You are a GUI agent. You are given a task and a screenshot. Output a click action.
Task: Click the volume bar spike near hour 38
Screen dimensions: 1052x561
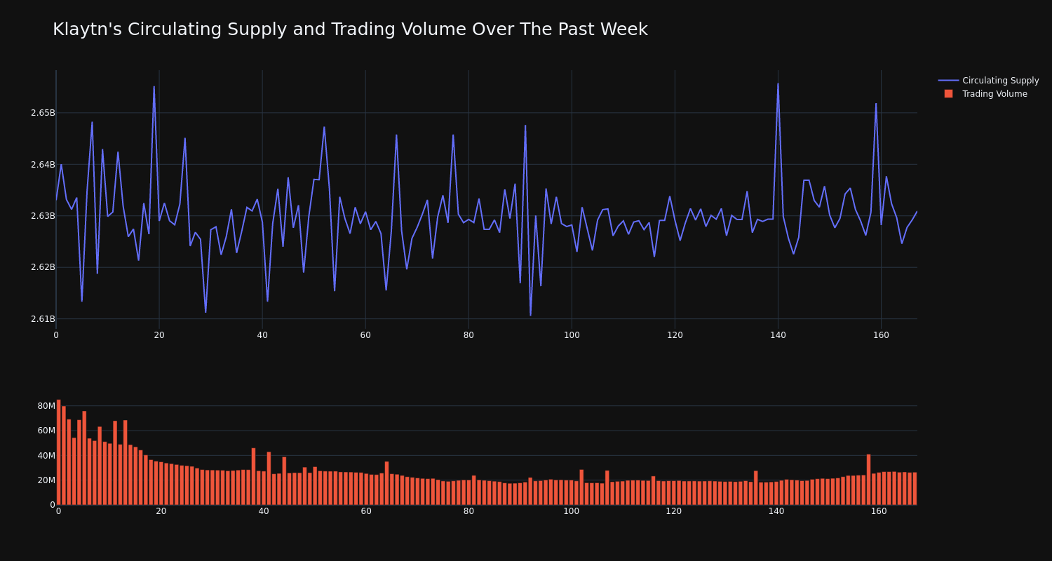253,477
